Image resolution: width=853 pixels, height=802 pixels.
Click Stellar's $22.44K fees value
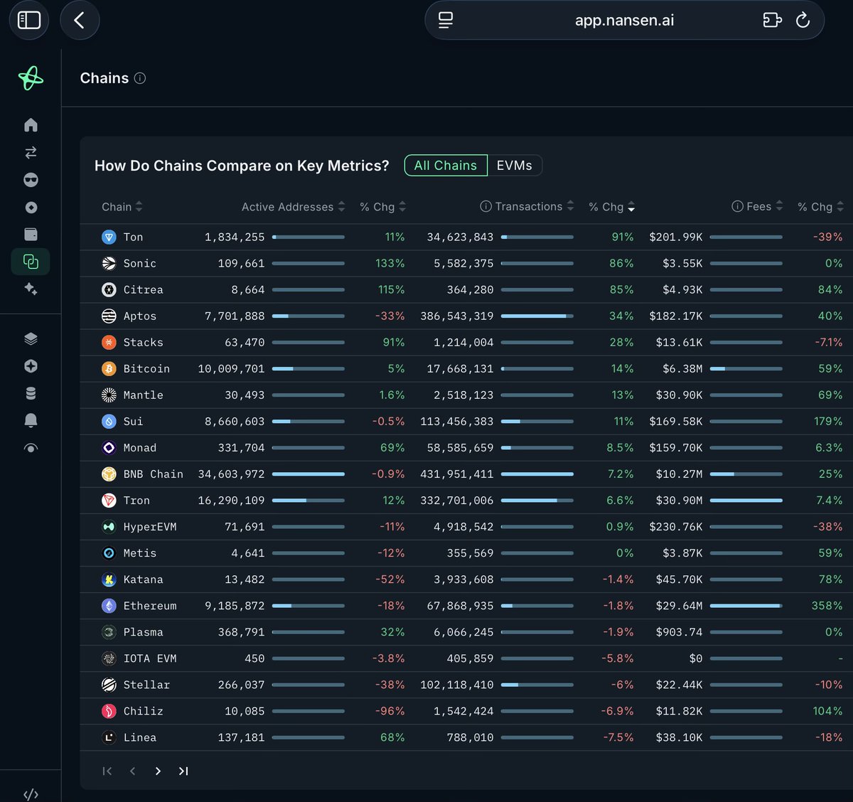(x=679, y=685)
